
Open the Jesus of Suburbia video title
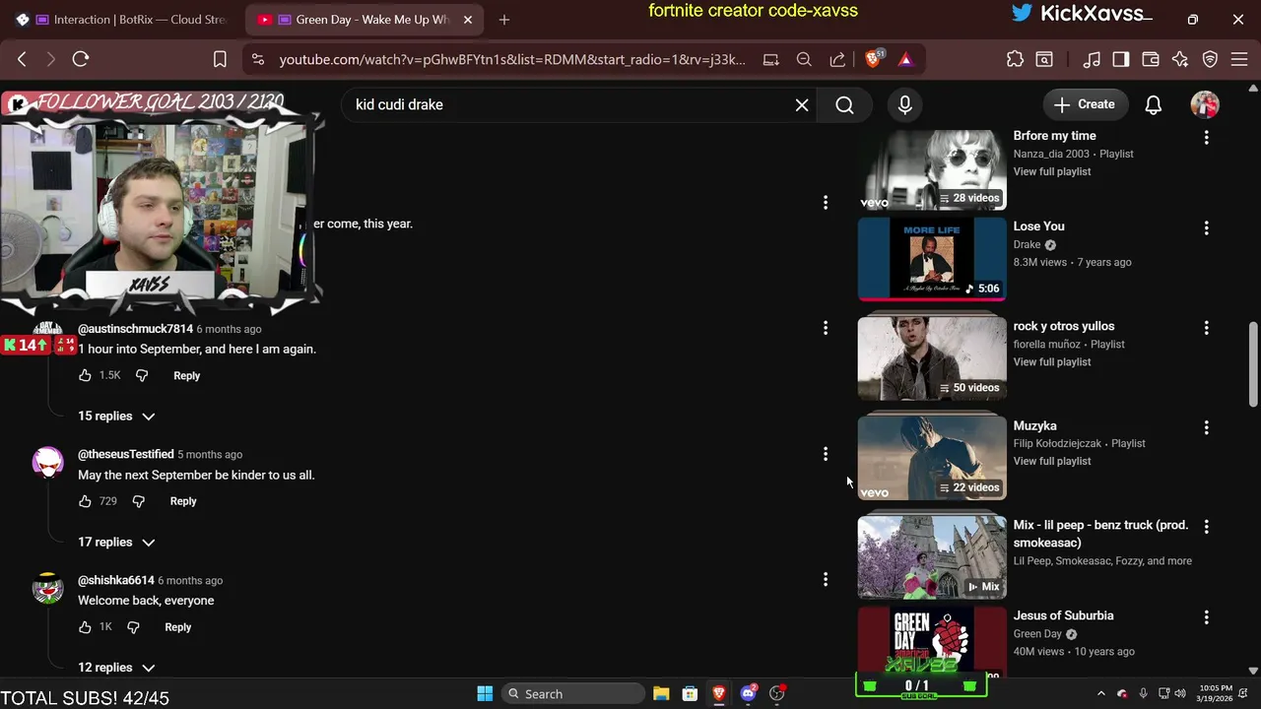pyautogui.click(x=1063, y=615)
